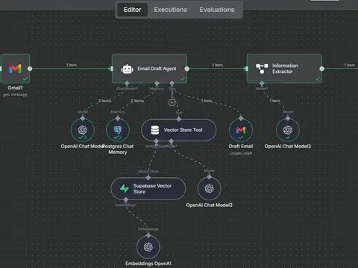
Task: Click the Supabase Vector Store label
Action: coord(152,188)
